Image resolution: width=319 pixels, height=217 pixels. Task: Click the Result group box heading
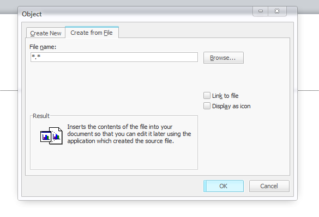pos(41,116)
